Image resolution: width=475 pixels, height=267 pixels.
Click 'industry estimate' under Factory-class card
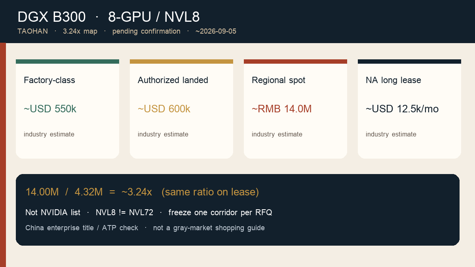[x=49, y=134]
